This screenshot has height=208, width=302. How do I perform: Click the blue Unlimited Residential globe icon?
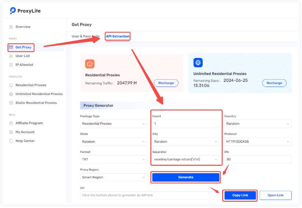pos(198,63)
